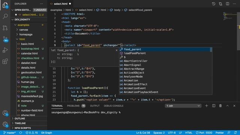Switch to the Terminal tab

[57, 106]
